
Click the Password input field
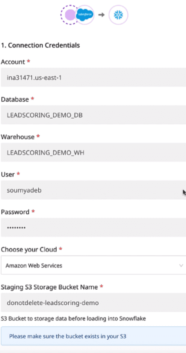click(93, 227)
